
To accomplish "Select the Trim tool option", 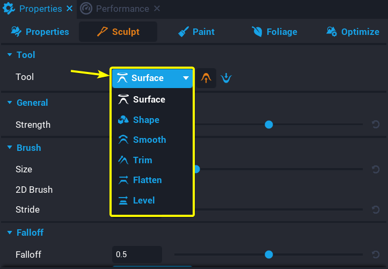I will pyautogui.click(x=142, y=160).
